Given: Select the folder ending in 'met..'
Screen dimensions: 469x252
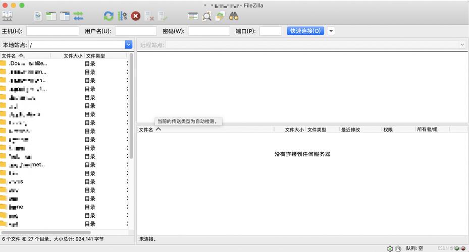Looking at the screenshot, I should 28,165.
